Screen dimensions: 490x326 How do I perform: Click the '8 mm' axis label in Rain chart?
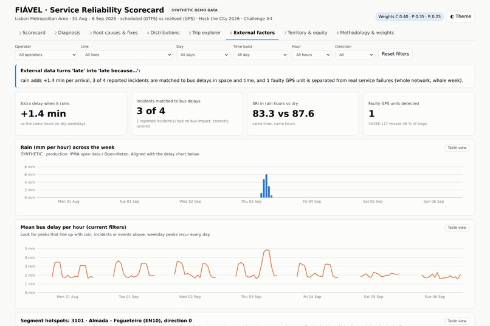[x=30, y=167]
